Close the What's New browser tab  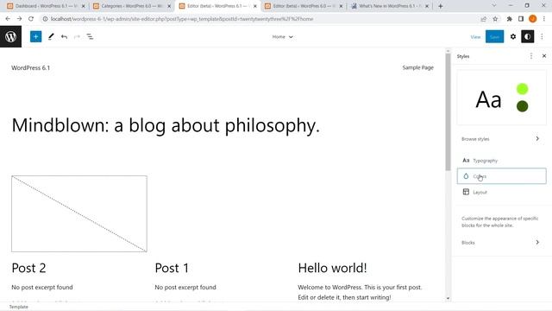tap(427, 6)
